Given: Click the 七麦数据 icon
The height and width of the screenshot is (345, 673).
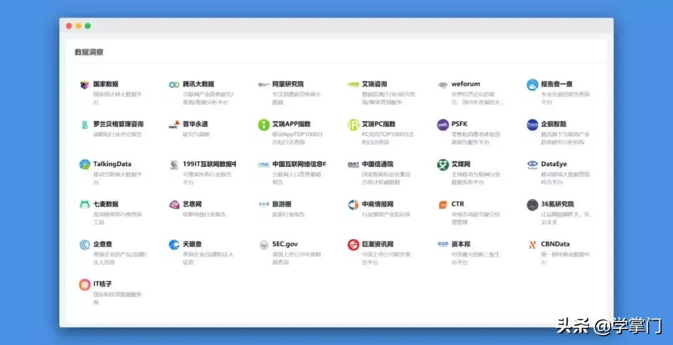Looking at the screenshot, I should pos(85,204).
